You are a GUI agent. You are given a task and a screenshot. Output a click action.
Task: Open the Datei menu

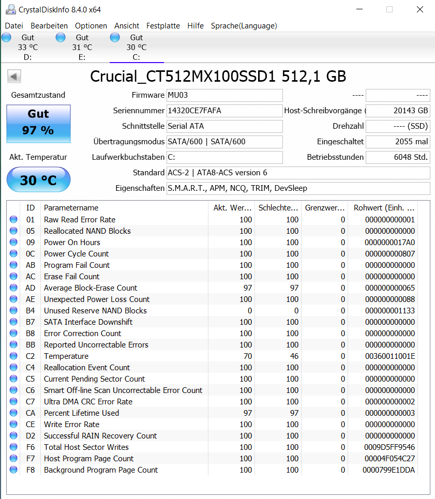[14, 26]
